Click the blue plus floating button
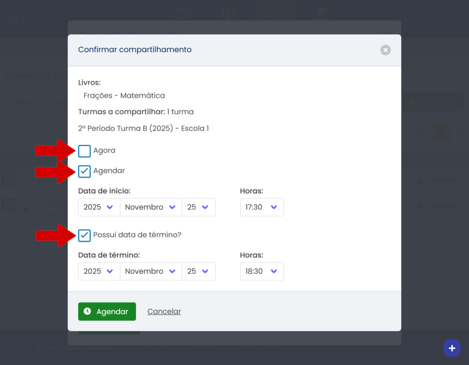Screen dimensions: 469x365 click(x=452, y=348)
